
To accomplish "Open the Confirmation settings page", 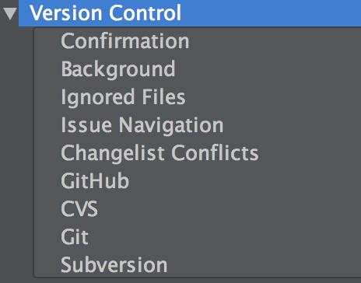I will point(125,41).
